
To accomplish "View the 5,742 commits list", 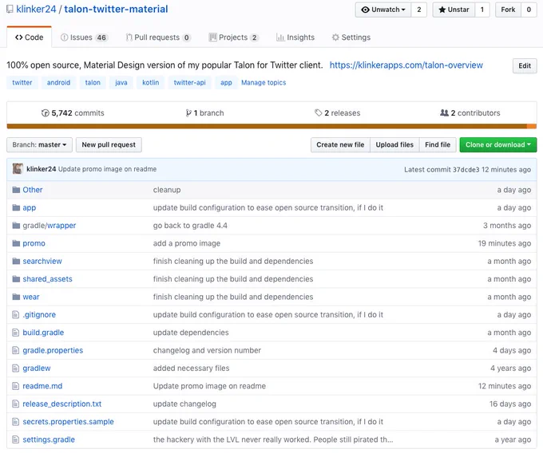I will [x=73, y=113].
